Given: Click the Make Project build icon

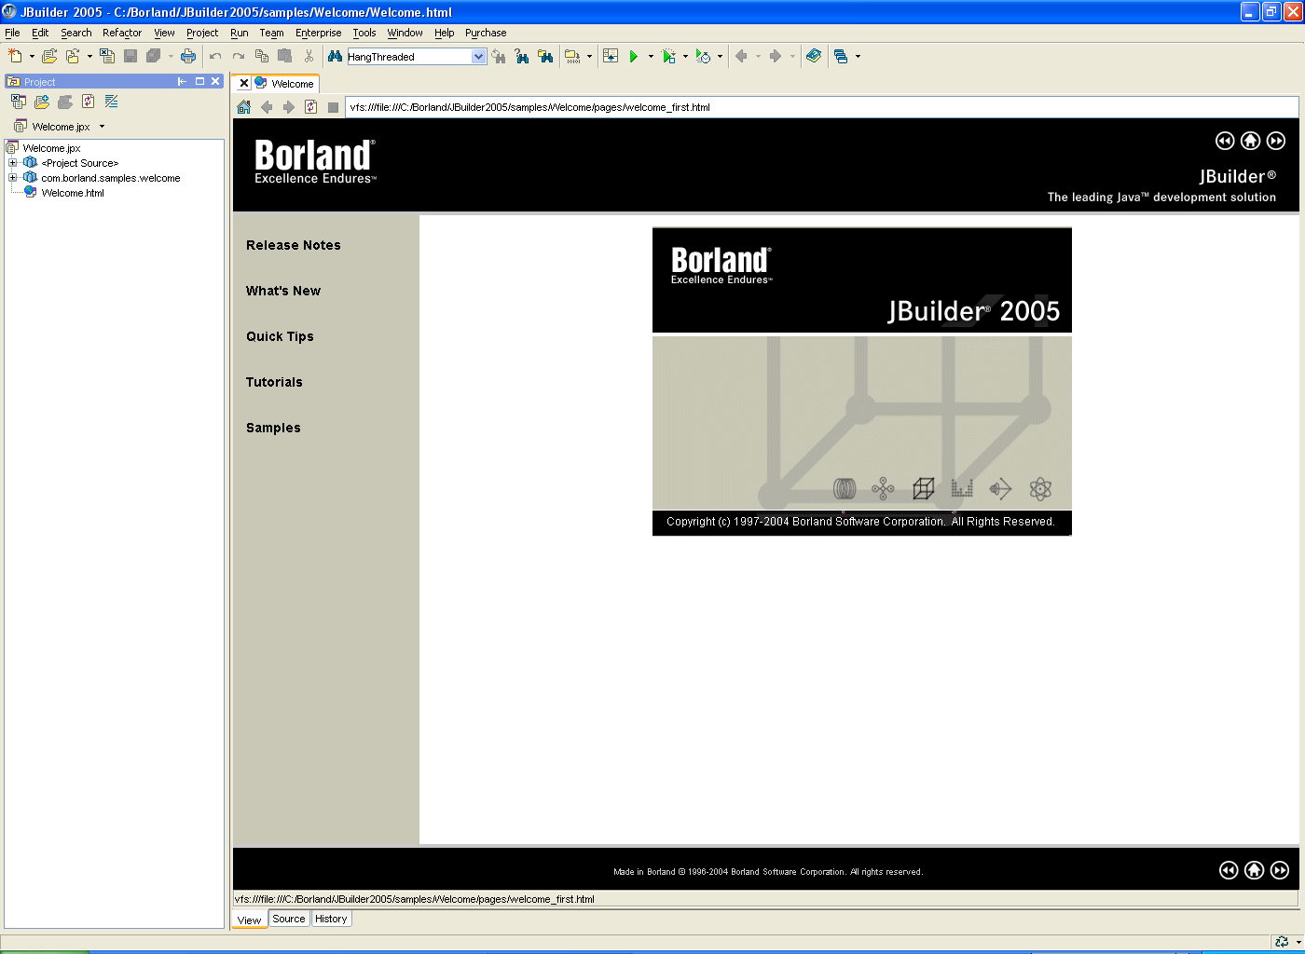Looking at the screenshot, I should pos(572,56).
